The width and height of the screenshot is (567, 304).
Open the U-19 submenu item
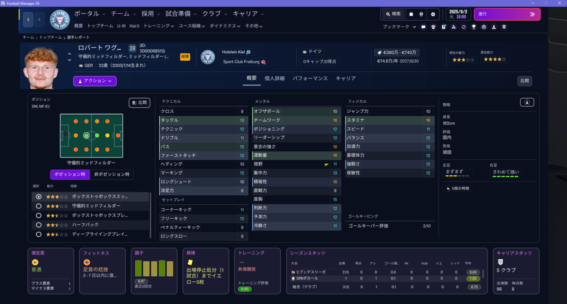121,26
